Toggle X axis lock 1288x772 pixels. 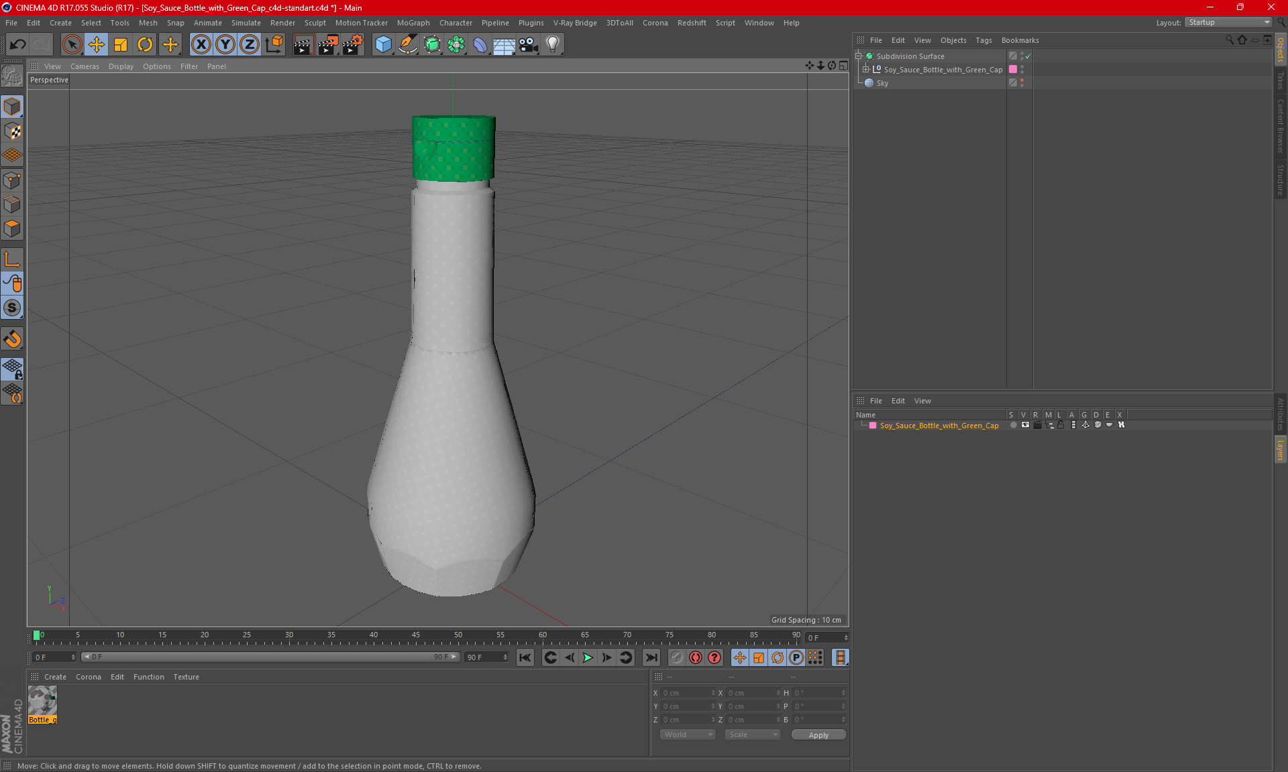point(201,45)
